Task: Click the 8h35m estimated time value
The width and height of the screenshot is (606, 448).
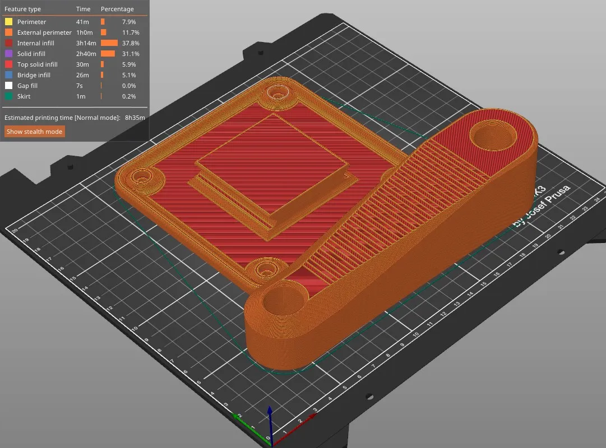Action: click(x=135, y=118)
